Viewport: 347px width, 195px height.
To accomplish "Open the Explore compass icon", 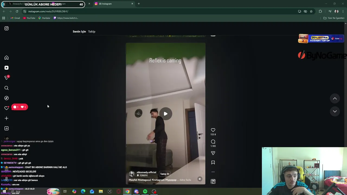I will 7,98.
